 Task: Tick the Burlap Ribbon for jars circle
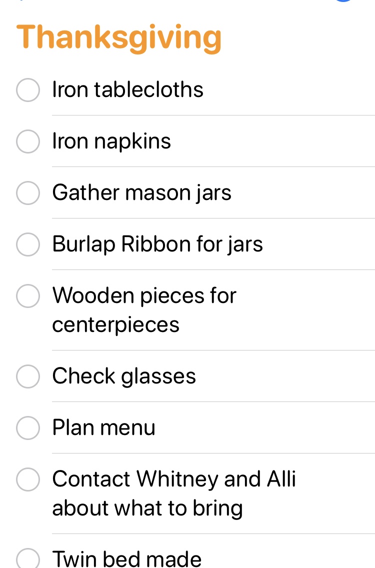coord(28,244)
